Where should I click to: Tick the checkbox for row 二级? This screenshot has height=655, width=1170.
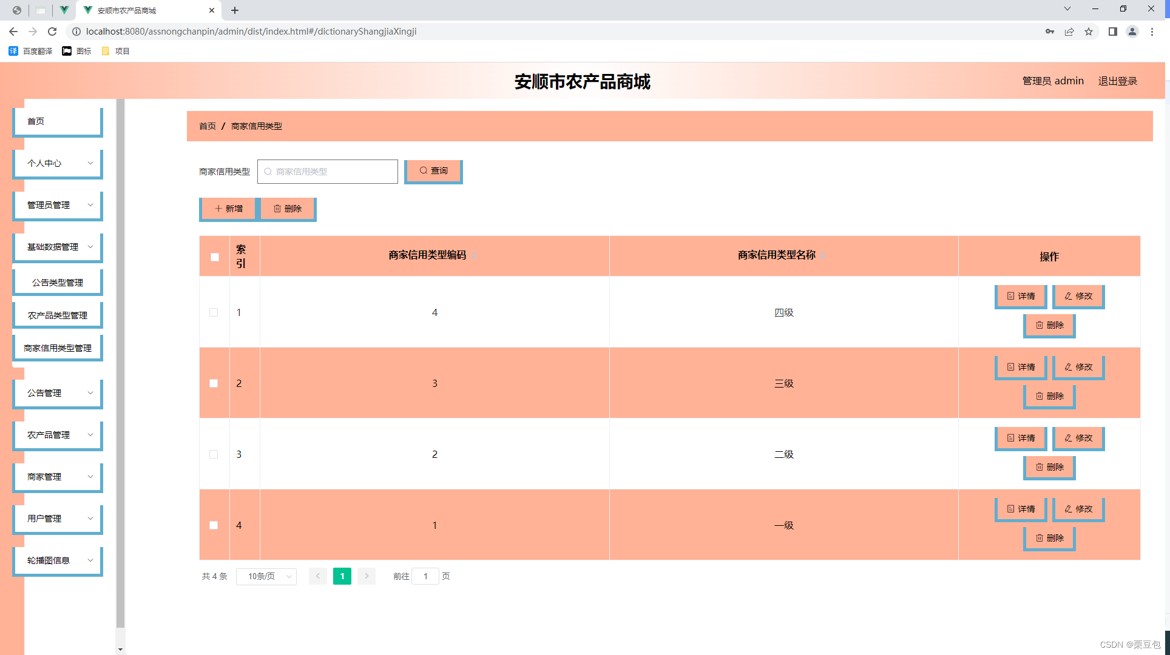[x=214, y=454]
